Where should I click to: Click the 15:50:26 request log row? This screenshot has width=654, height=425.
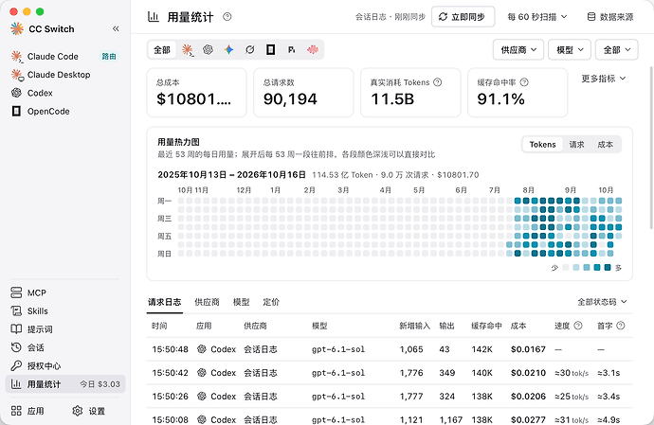coord(390,397)
